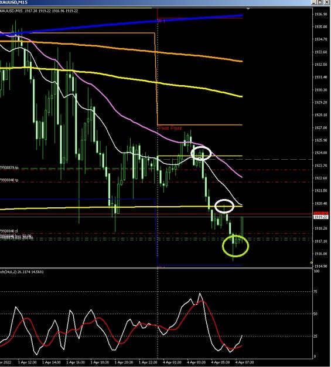Click price axis value 1929.20
Screen dimensions: 331x367
tap(320, 102)
